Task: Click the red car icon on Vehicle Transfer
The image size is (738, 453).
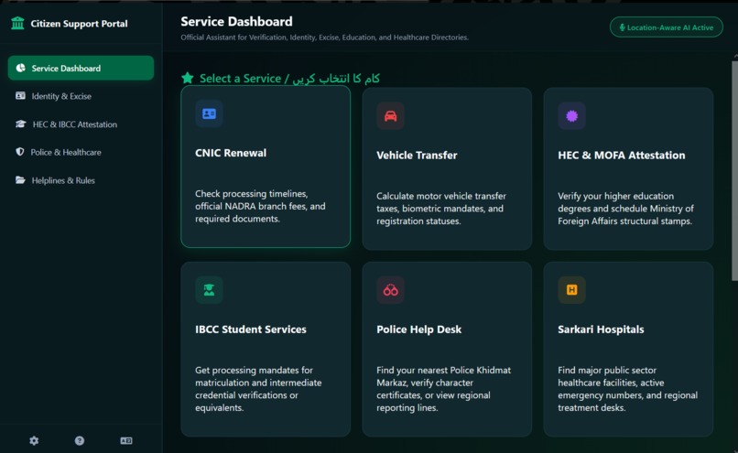Action: (x=390, y=116)
